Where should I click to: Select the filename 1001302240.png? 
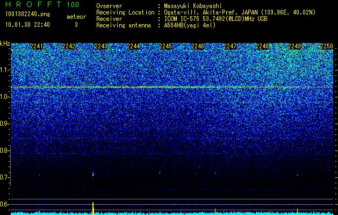coord(28,15)
